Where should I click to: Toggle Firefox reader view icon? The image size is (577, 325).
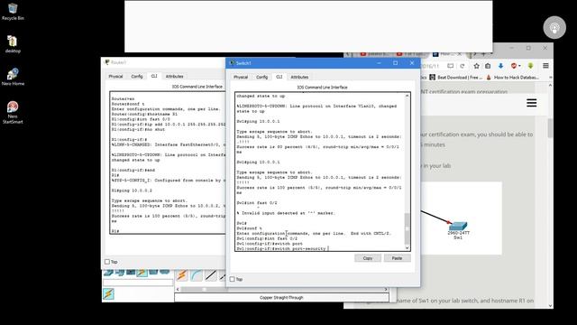[450, 66]
